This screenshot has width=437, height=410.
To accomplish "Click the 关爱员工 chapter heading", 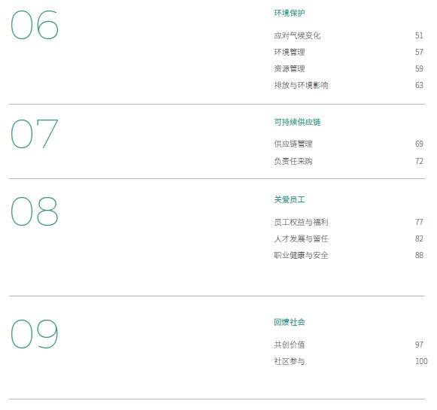I will (290, 199).
